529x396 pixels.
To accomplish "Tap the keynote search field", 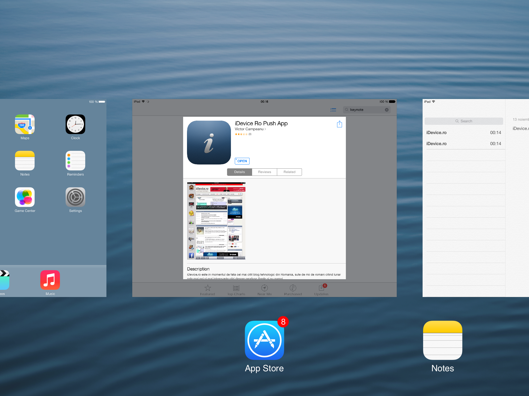I will (x=367, y=110).
